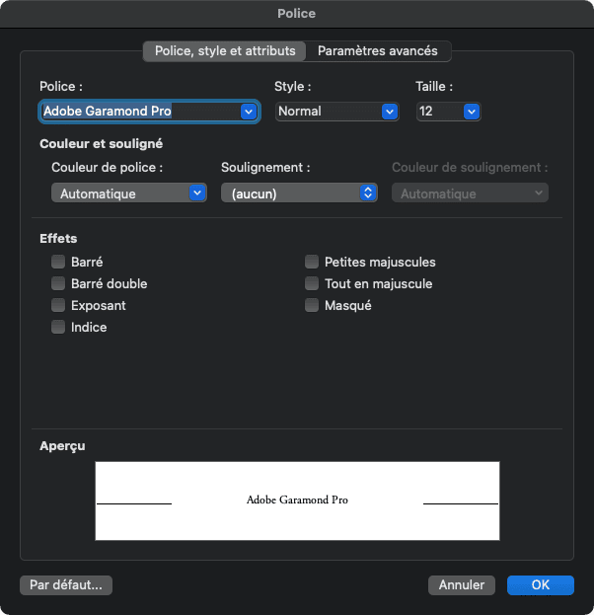Check the Tout en majuscule option
594x615 pixels.
click(312, 283)
